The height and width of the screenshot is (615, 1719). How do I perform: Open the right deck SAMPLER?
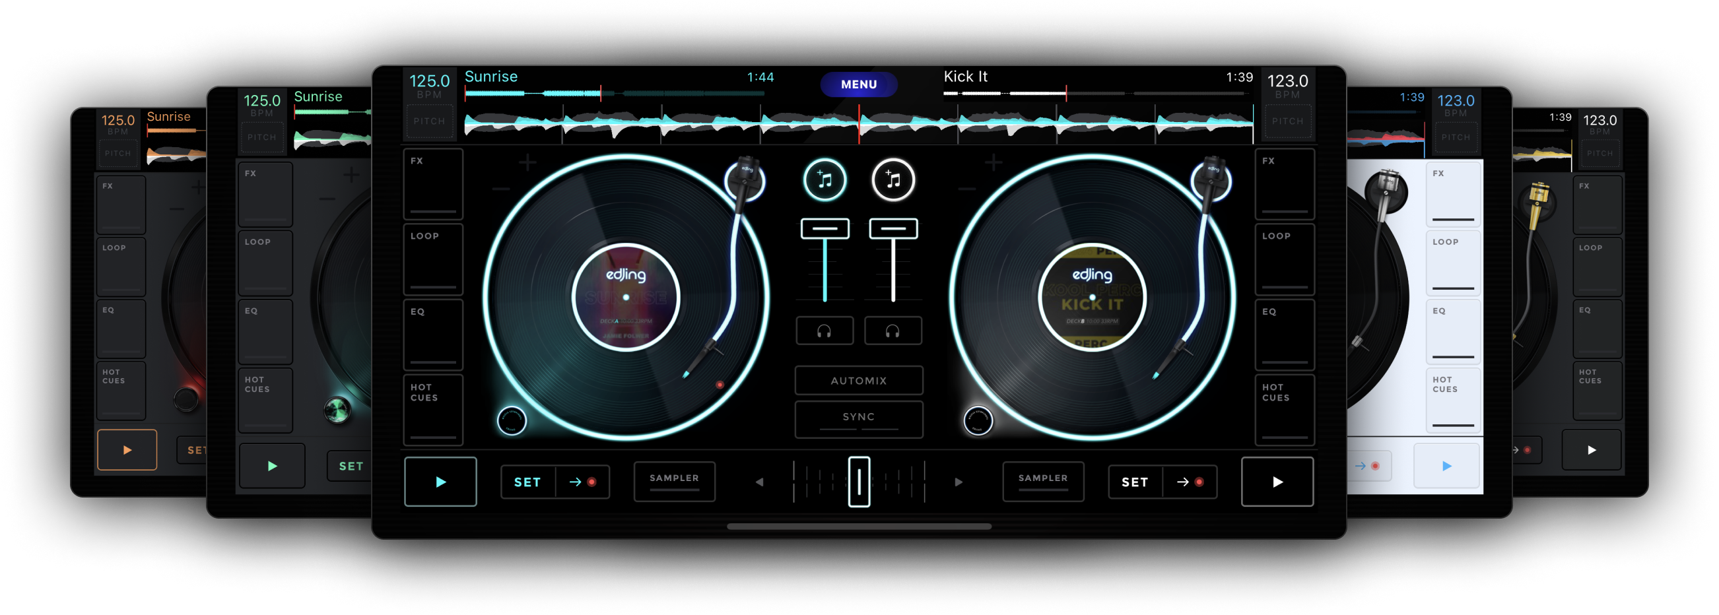[1042, 481]
